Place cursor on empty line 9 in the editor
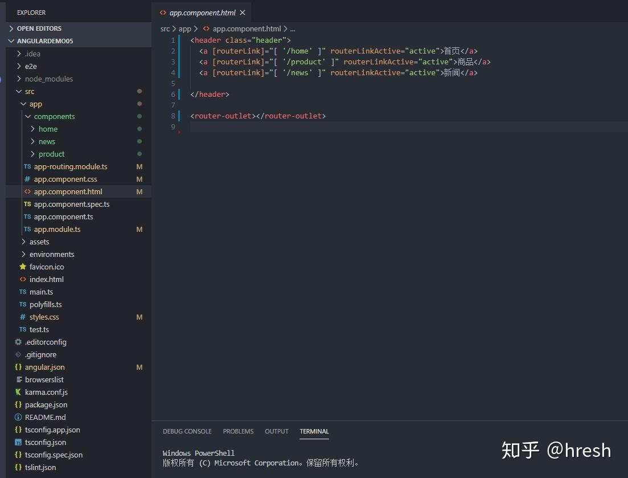This screenshot has height=478, width=628. tap(409, 126)
